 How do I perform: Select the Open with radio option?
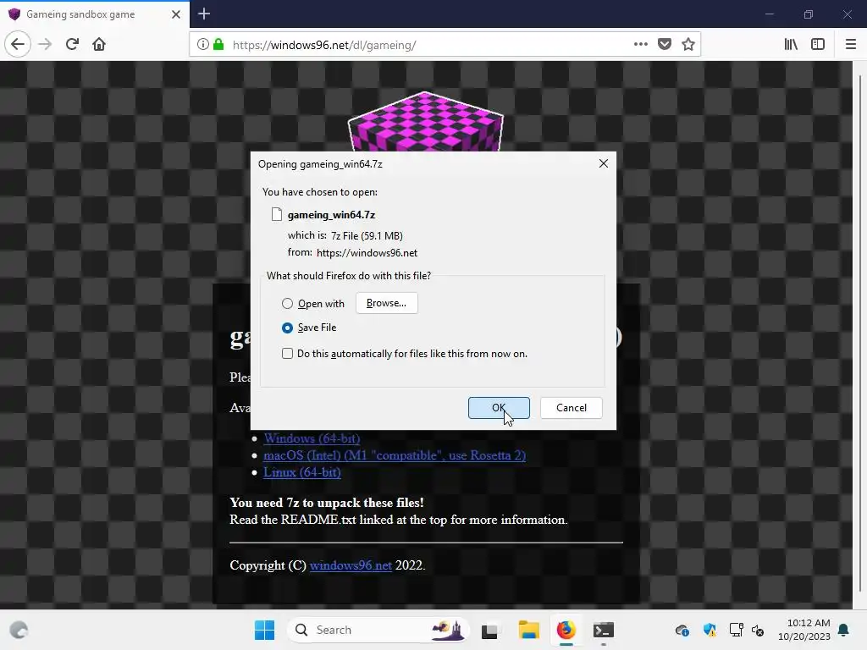[x=287, y=304]
